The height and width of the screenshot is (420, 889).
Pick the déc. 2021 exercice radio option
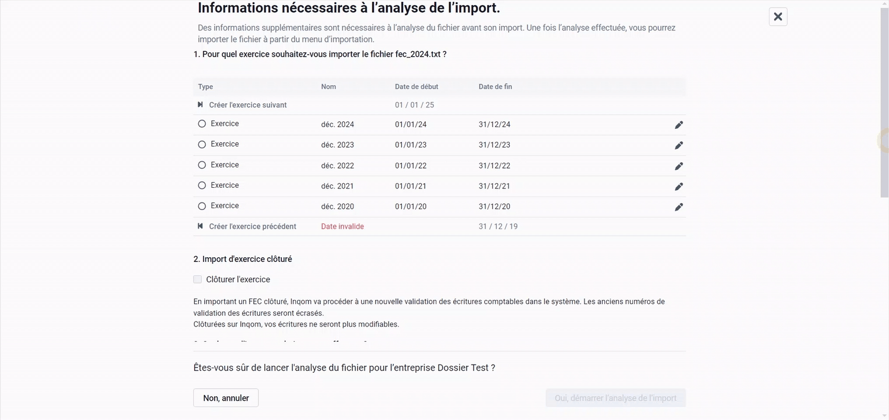[x=202, y=185]
